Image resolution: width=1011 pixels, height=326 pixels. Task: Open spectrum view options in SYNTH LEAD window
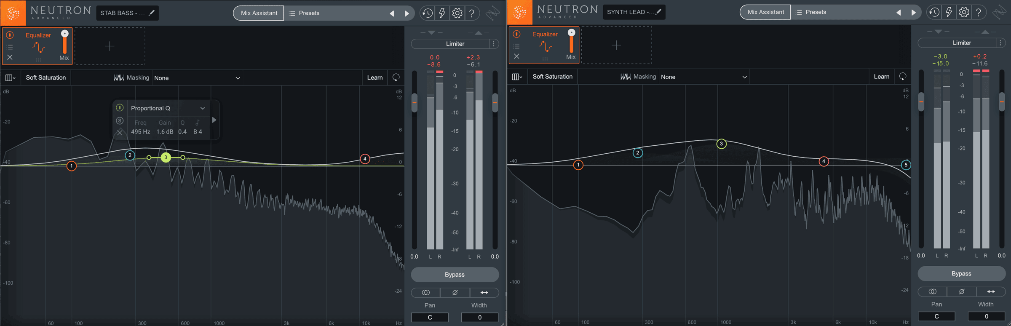pyautogui.click(x=517, y=77)
